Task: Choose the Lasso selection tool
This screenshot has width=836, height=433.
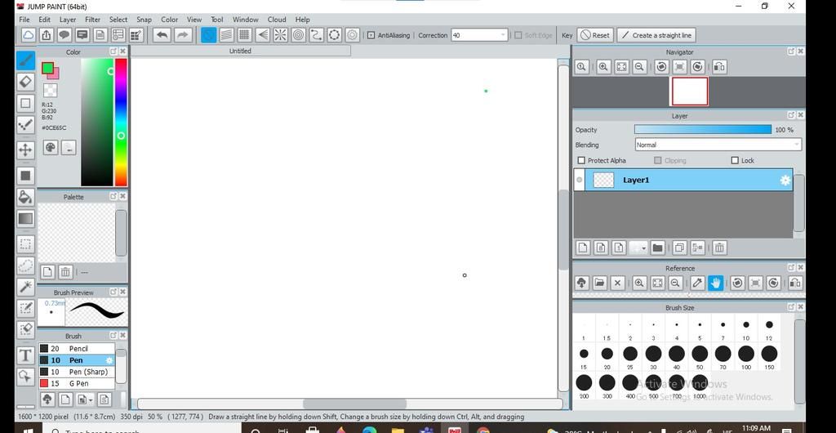Action: [25, 266]
